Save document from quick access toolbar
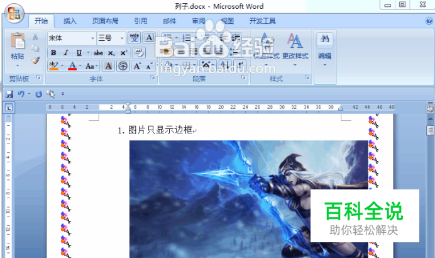Screen dimensions: 435x258 pyautogui.click(x=9, y=94)
